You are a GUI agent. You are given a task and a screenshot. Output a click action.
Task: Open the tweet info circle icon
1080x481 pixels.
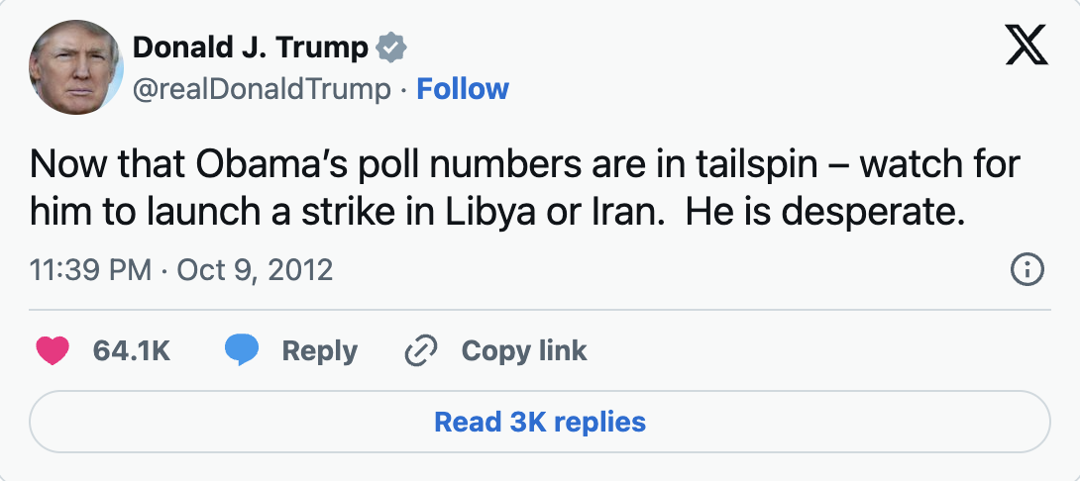click(x=1026, y=269)
